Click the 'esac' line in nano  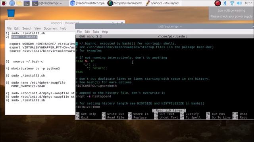coord(79,72)
